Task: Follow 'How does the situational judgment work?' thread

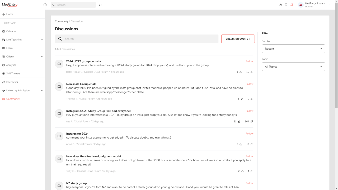Action: 249,156
